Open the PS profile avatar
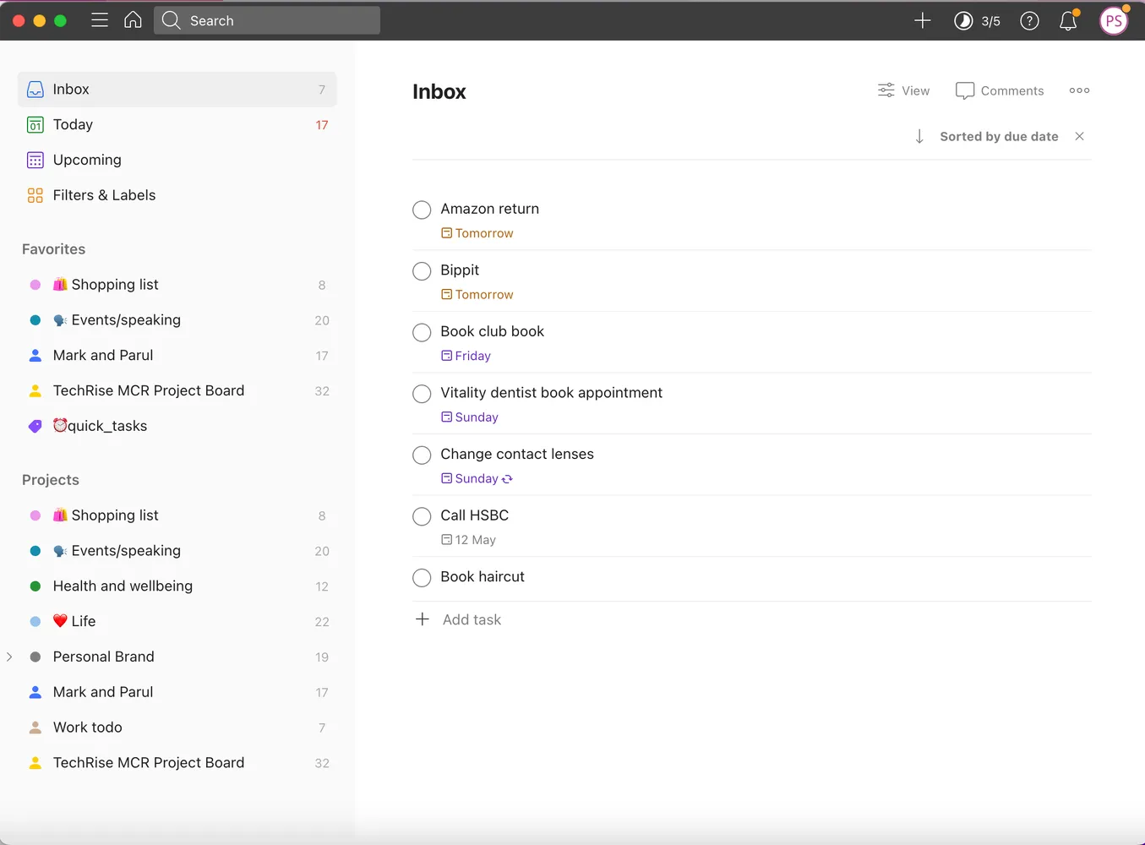 click(1114, 21)
